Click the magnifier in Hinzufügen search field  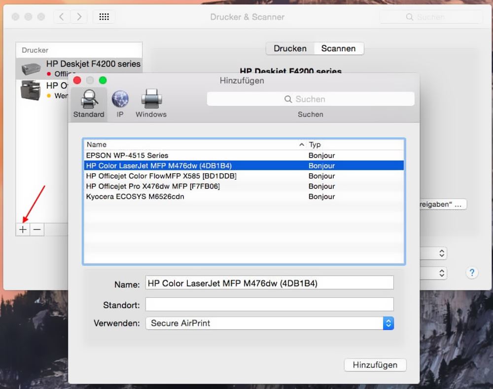[x=288, y=99]
